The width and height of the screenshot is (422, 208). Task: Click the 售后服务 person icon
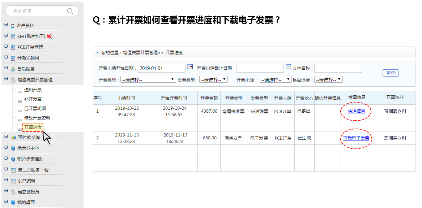(13, 69)
